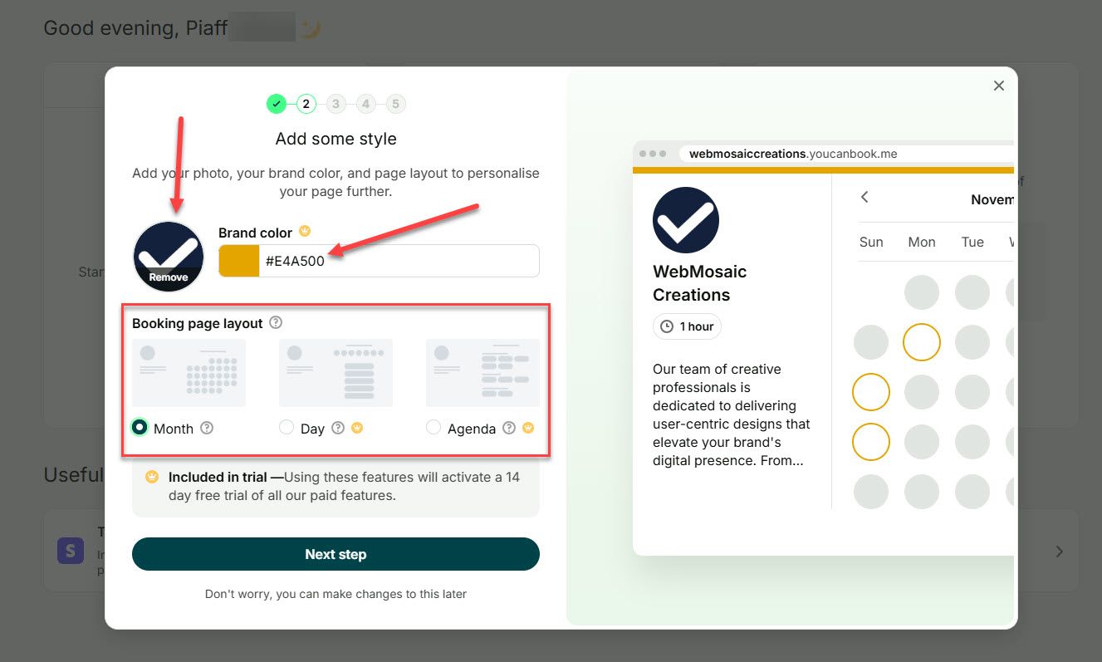
Task: Select the Month layout option
Action: [x=140, y=428]
